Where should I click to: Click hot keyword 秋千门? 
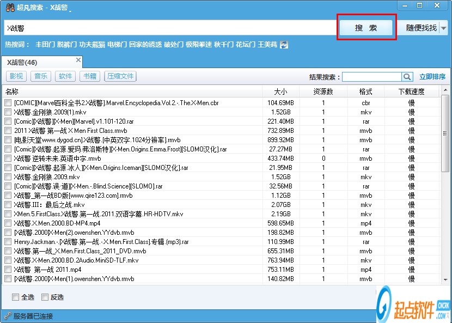(x=224, y=45)
